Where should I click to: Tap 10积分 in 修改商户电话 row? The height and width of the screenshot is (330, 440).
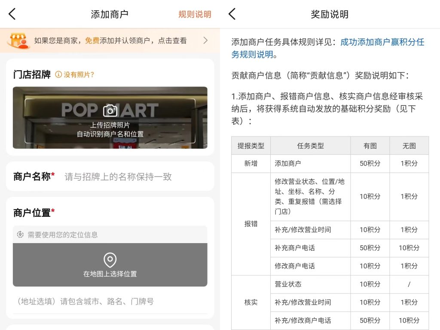[370, 266]
